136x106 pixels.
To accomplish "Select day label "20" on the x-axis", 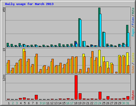I will pos(84,103).
